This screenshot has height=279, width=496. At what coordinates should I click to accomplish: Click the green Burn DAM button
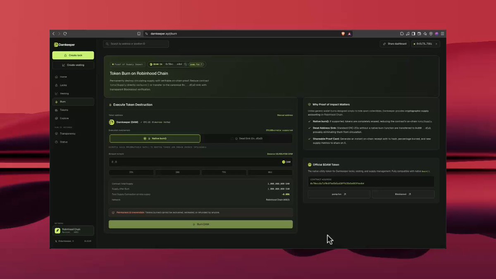coord(201,224)
